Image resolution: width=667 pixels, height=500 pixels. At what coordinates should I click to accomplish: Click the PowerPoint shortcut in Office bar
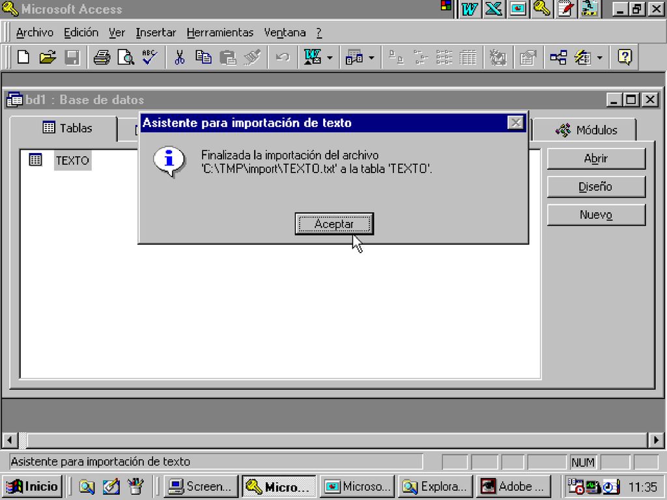point(518,9)
